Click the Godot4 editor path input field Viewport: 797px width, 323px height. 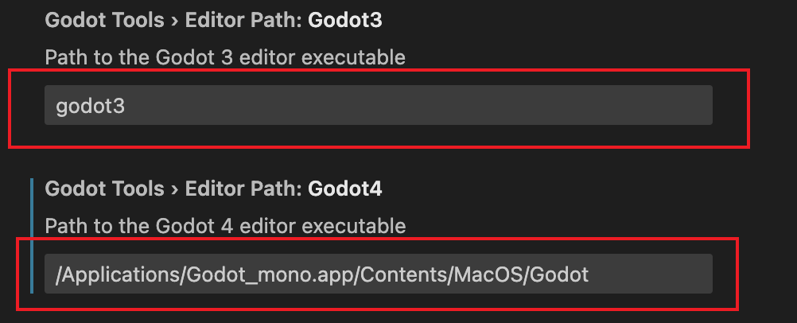click(x=378, y=274)
